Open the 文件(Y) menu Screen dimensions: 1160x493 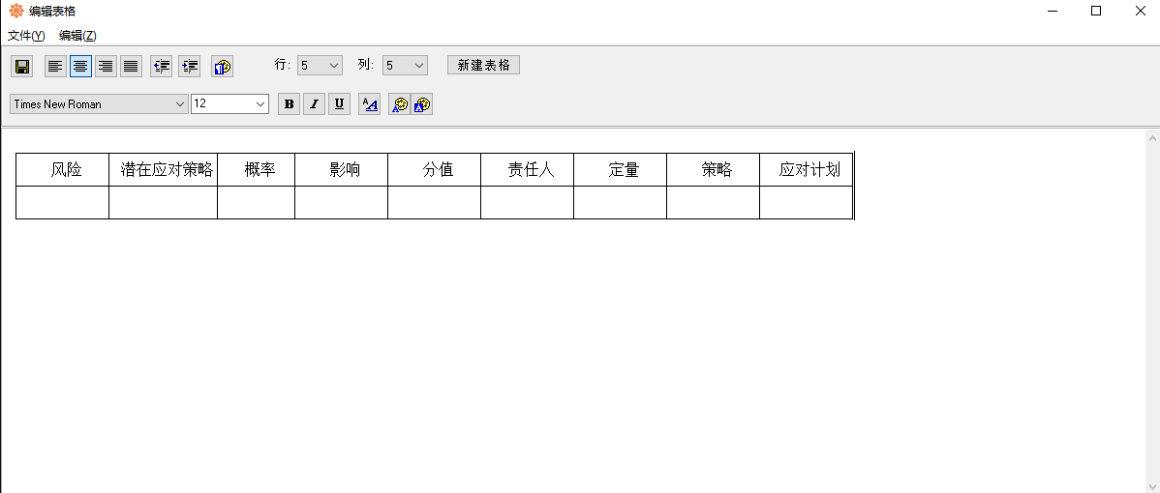(x=27, y=36)
